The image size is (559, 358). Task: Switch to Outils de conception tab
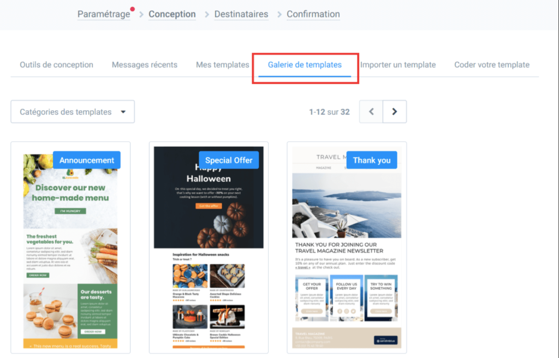56,64
